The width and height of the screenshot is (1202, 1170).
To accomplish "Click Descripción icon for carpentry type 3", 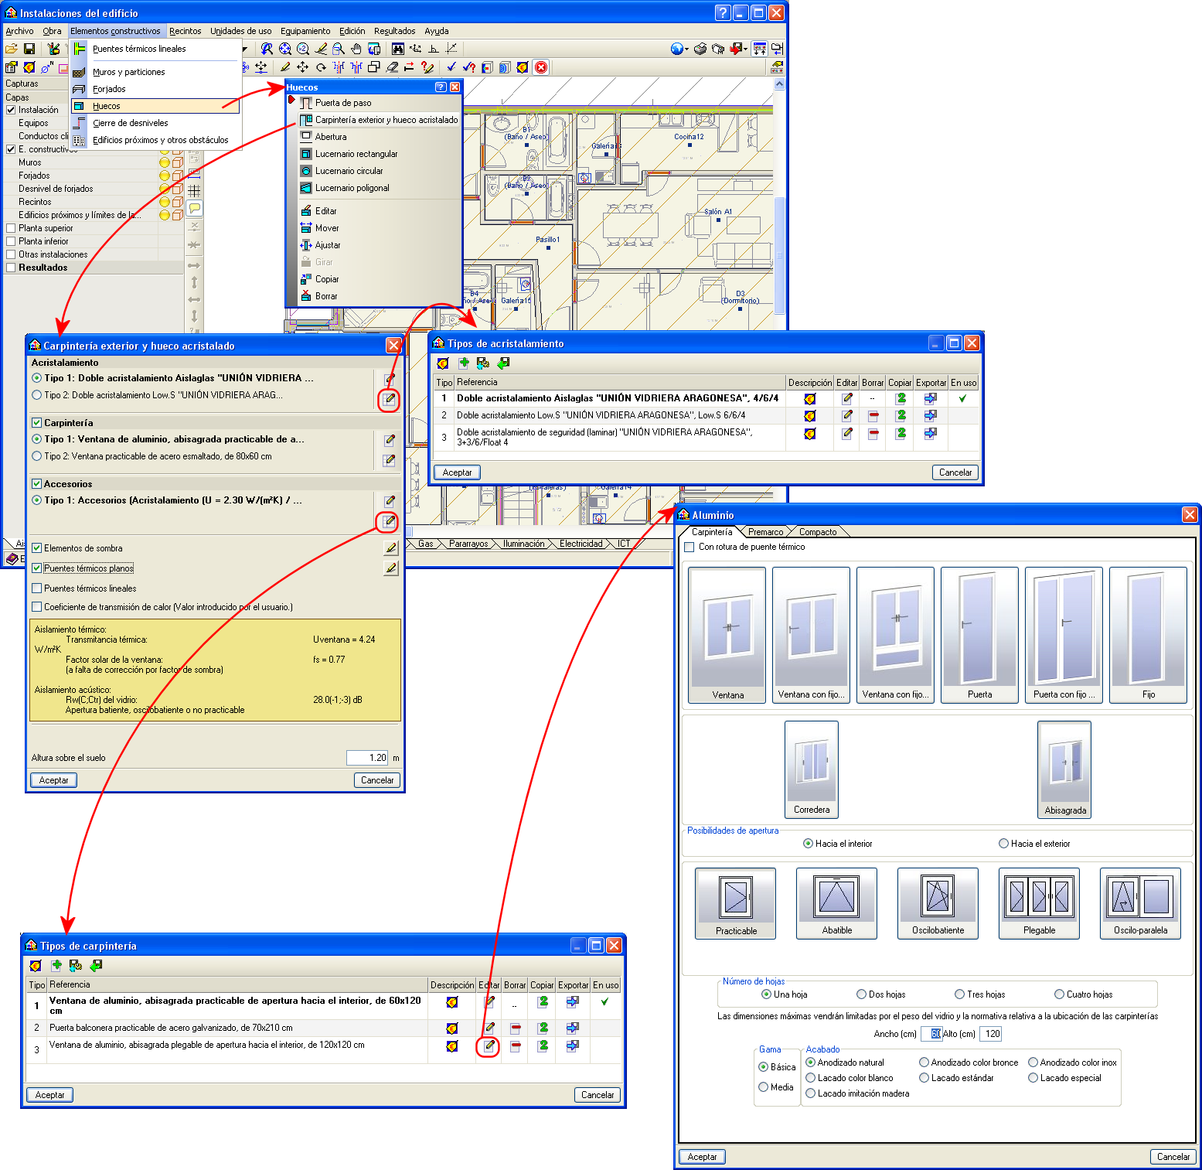I will (451, 1046).
